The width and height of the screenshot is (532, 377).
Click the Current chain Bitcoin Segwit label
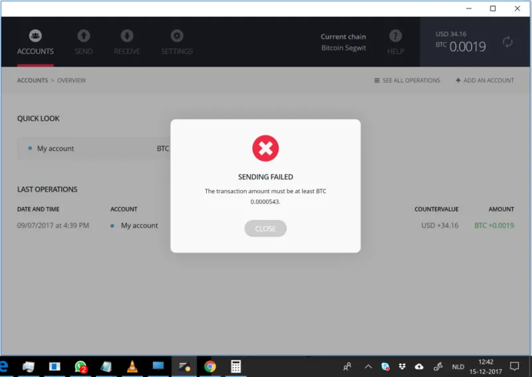343,42
